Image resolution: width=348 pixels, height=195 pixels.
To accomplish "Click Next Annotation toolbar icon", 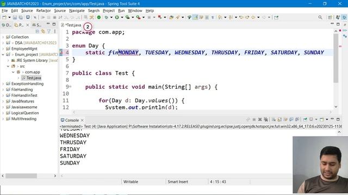I will 220,17.
